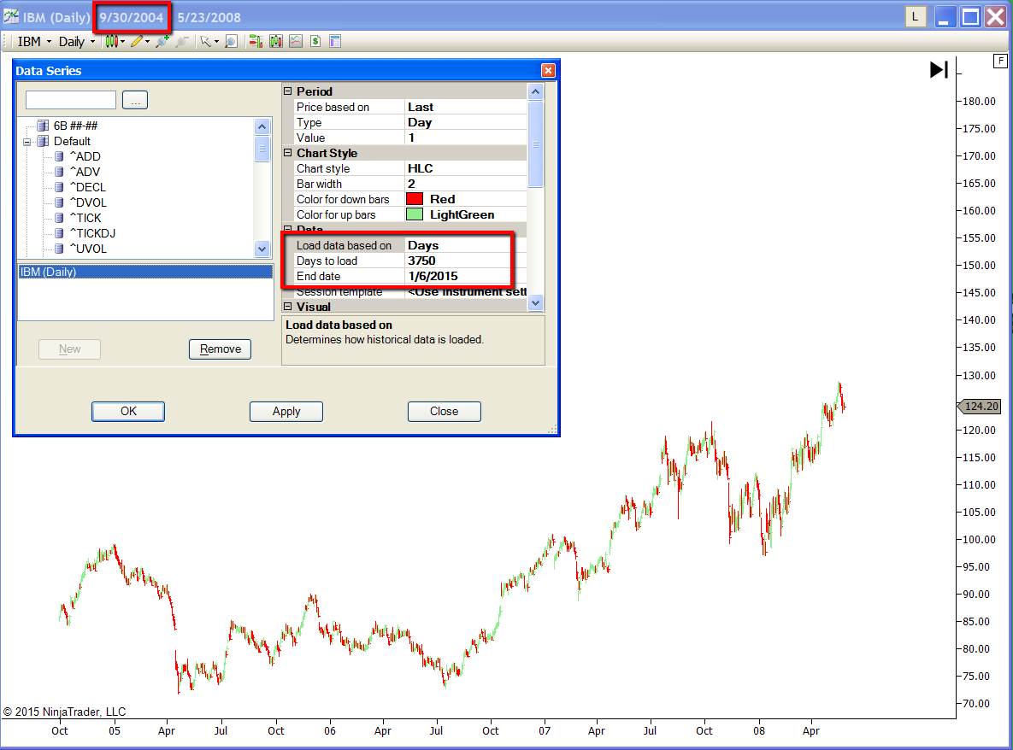Image resolution: width=1013 pixels, height=750 pixels.
Task: Click the instrument tree scroll up arrow
Action: (x=262, y=126)
